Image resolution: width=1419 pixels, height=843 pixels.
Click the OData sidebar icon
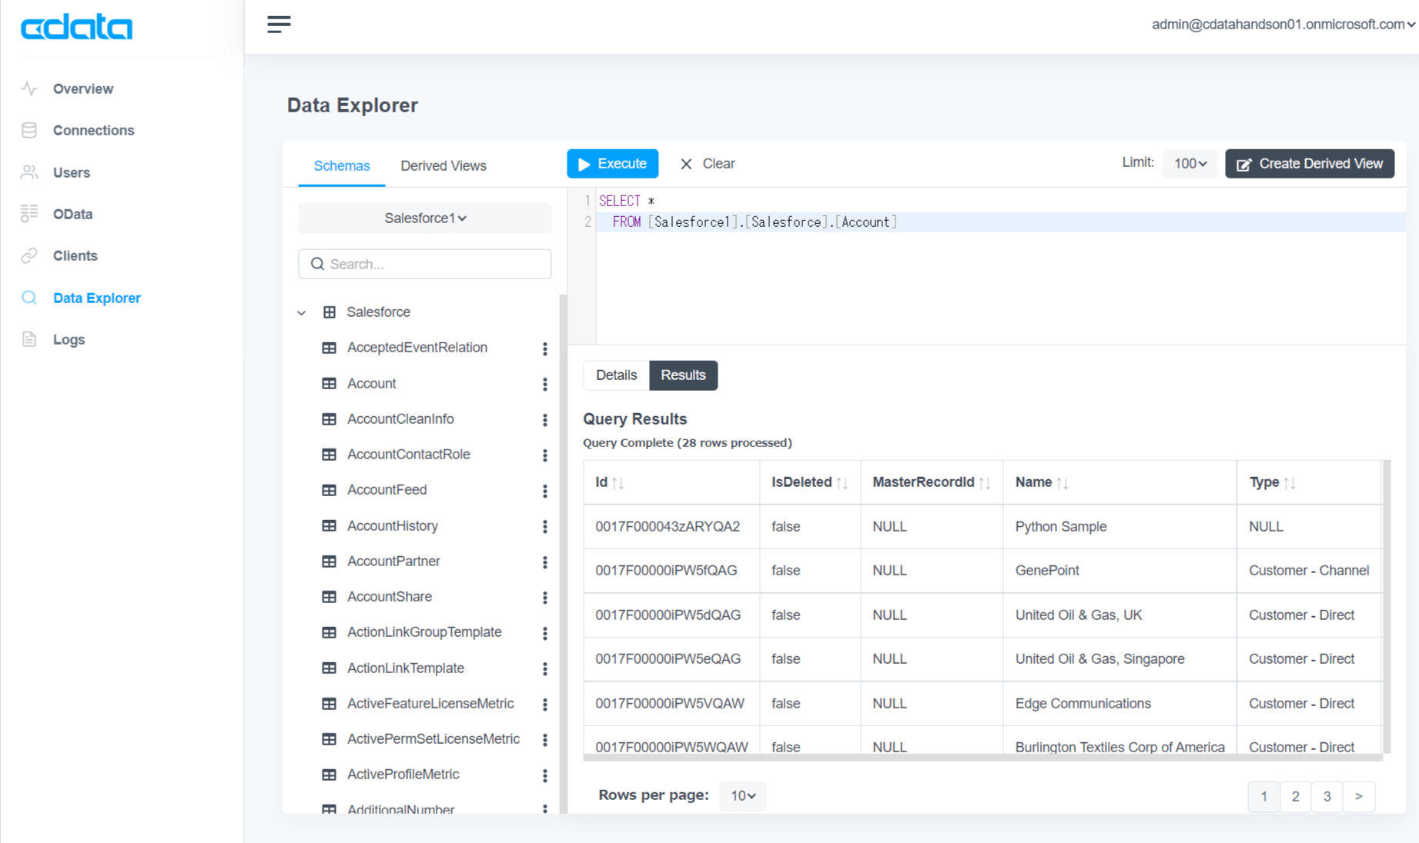[29, 214]
